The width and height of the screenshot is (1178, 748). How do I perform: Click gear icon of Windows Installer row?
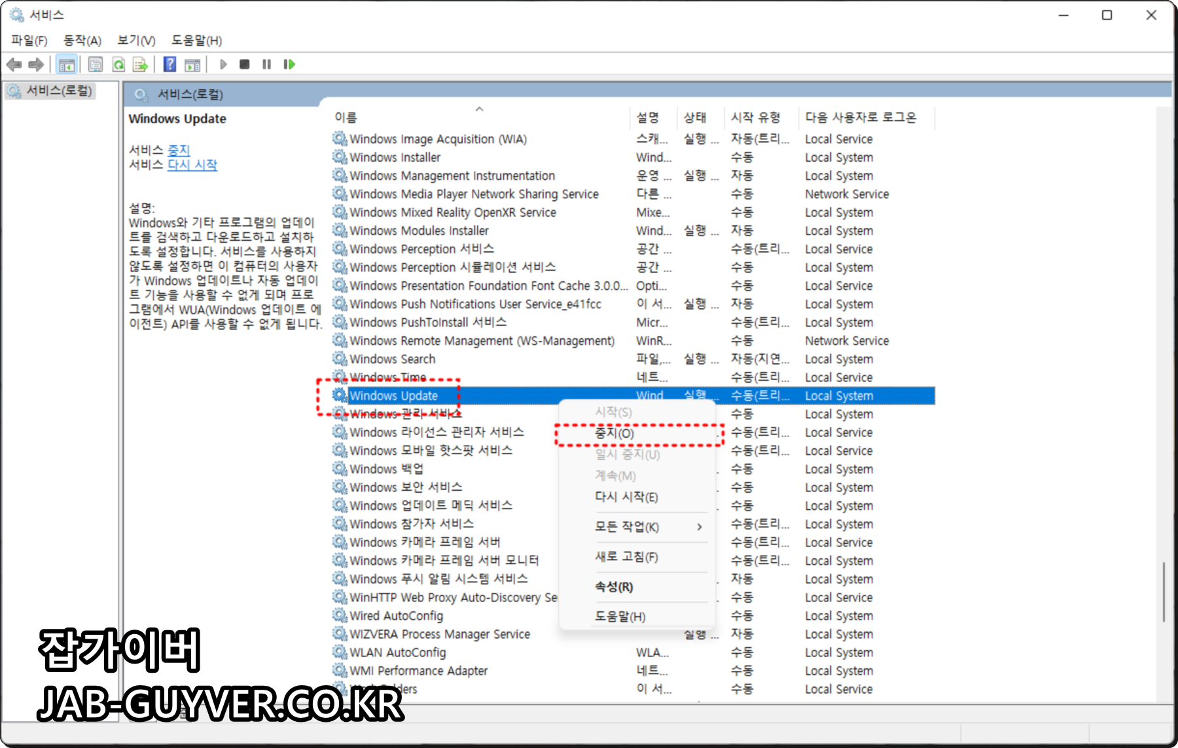click(340, 157)
